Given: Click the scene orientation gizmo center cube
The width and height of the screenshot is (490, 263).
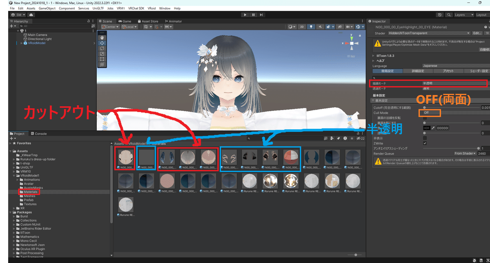Looking at the screenshot, I should [352, 43].
